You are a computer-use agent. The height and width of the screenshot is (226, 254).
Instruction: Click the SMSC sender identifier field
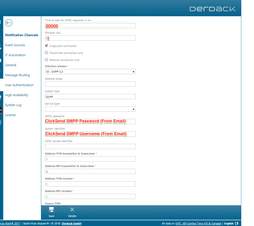90,146
